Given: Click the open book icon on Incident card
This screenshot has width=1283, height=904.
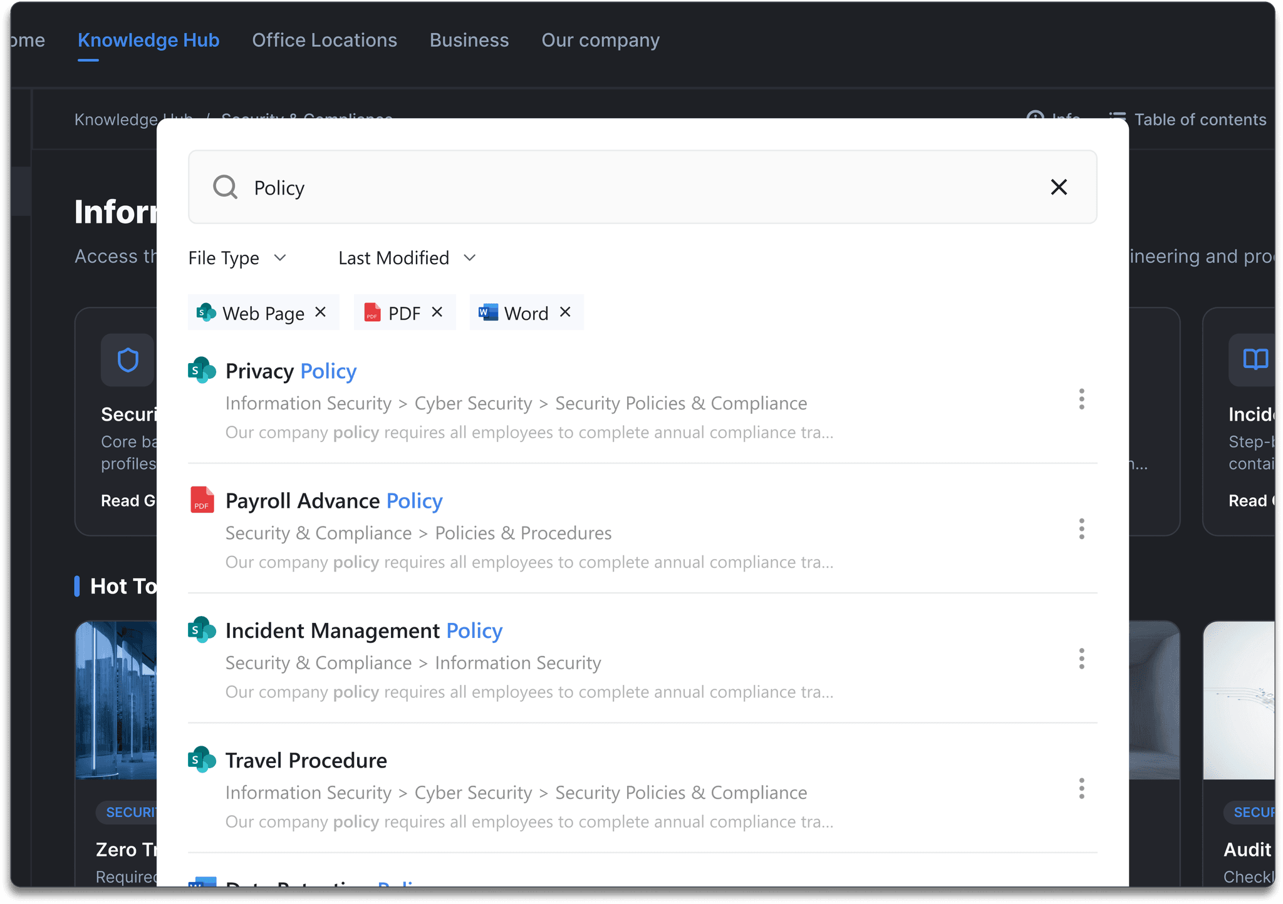Looking at the screenshot, I should pyautogui.click(x=1255, y=360).
